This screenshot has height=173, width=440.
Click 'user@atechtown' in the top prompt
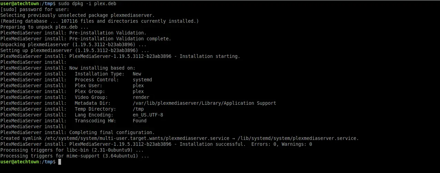click(x=20, y=3)
